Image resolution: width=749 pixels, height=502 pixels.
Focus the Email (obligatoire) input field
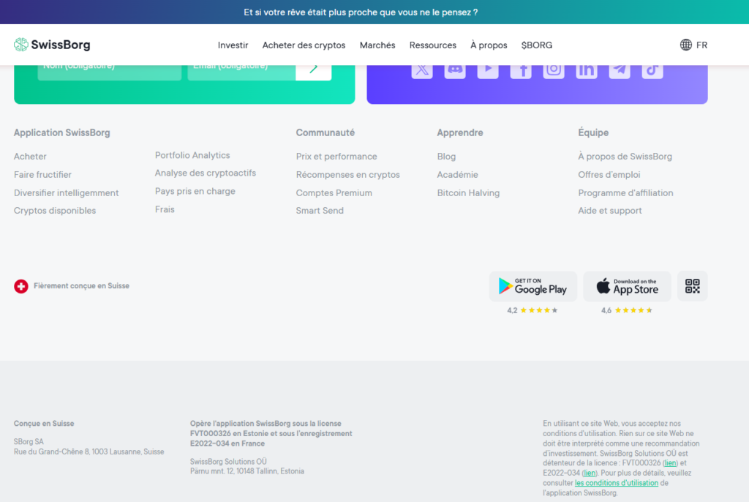coord(241,71)
